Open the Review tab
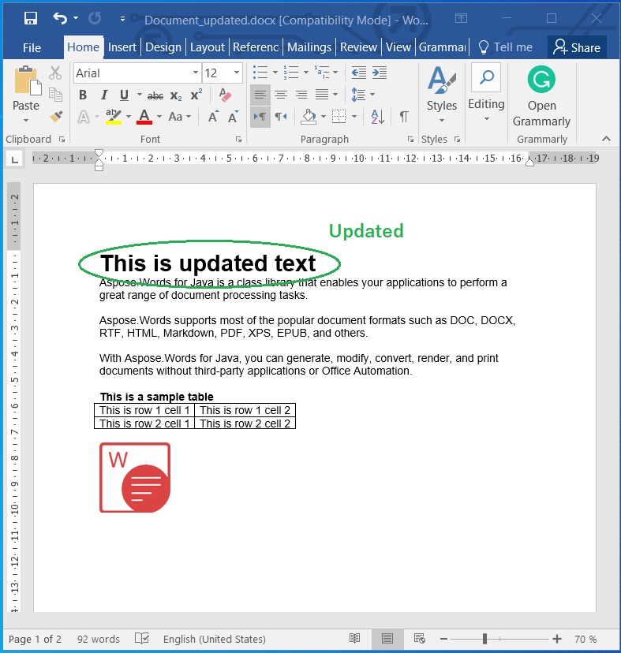Screen dimensions: 621x653 pos(358,47)
